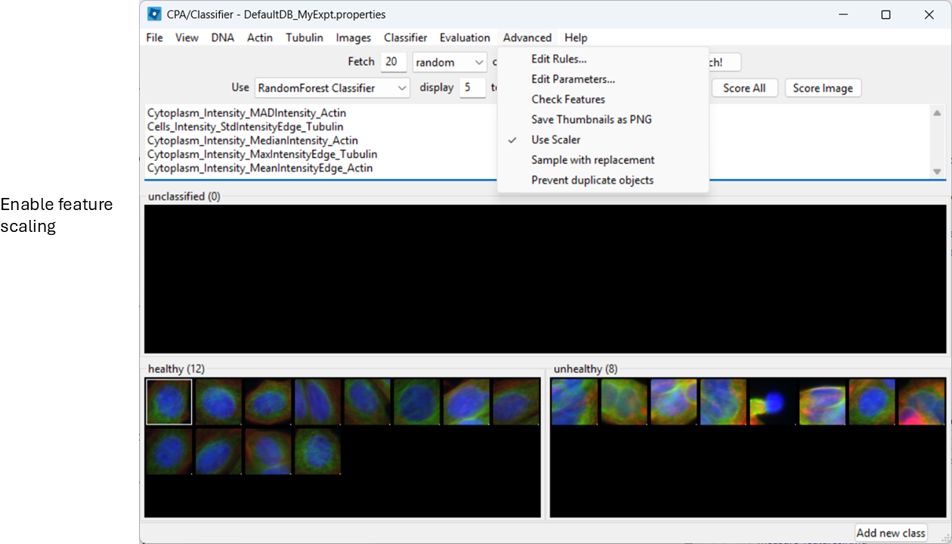Click the Add new class button
Screen dimensions: 952x544
pos(891,532)
